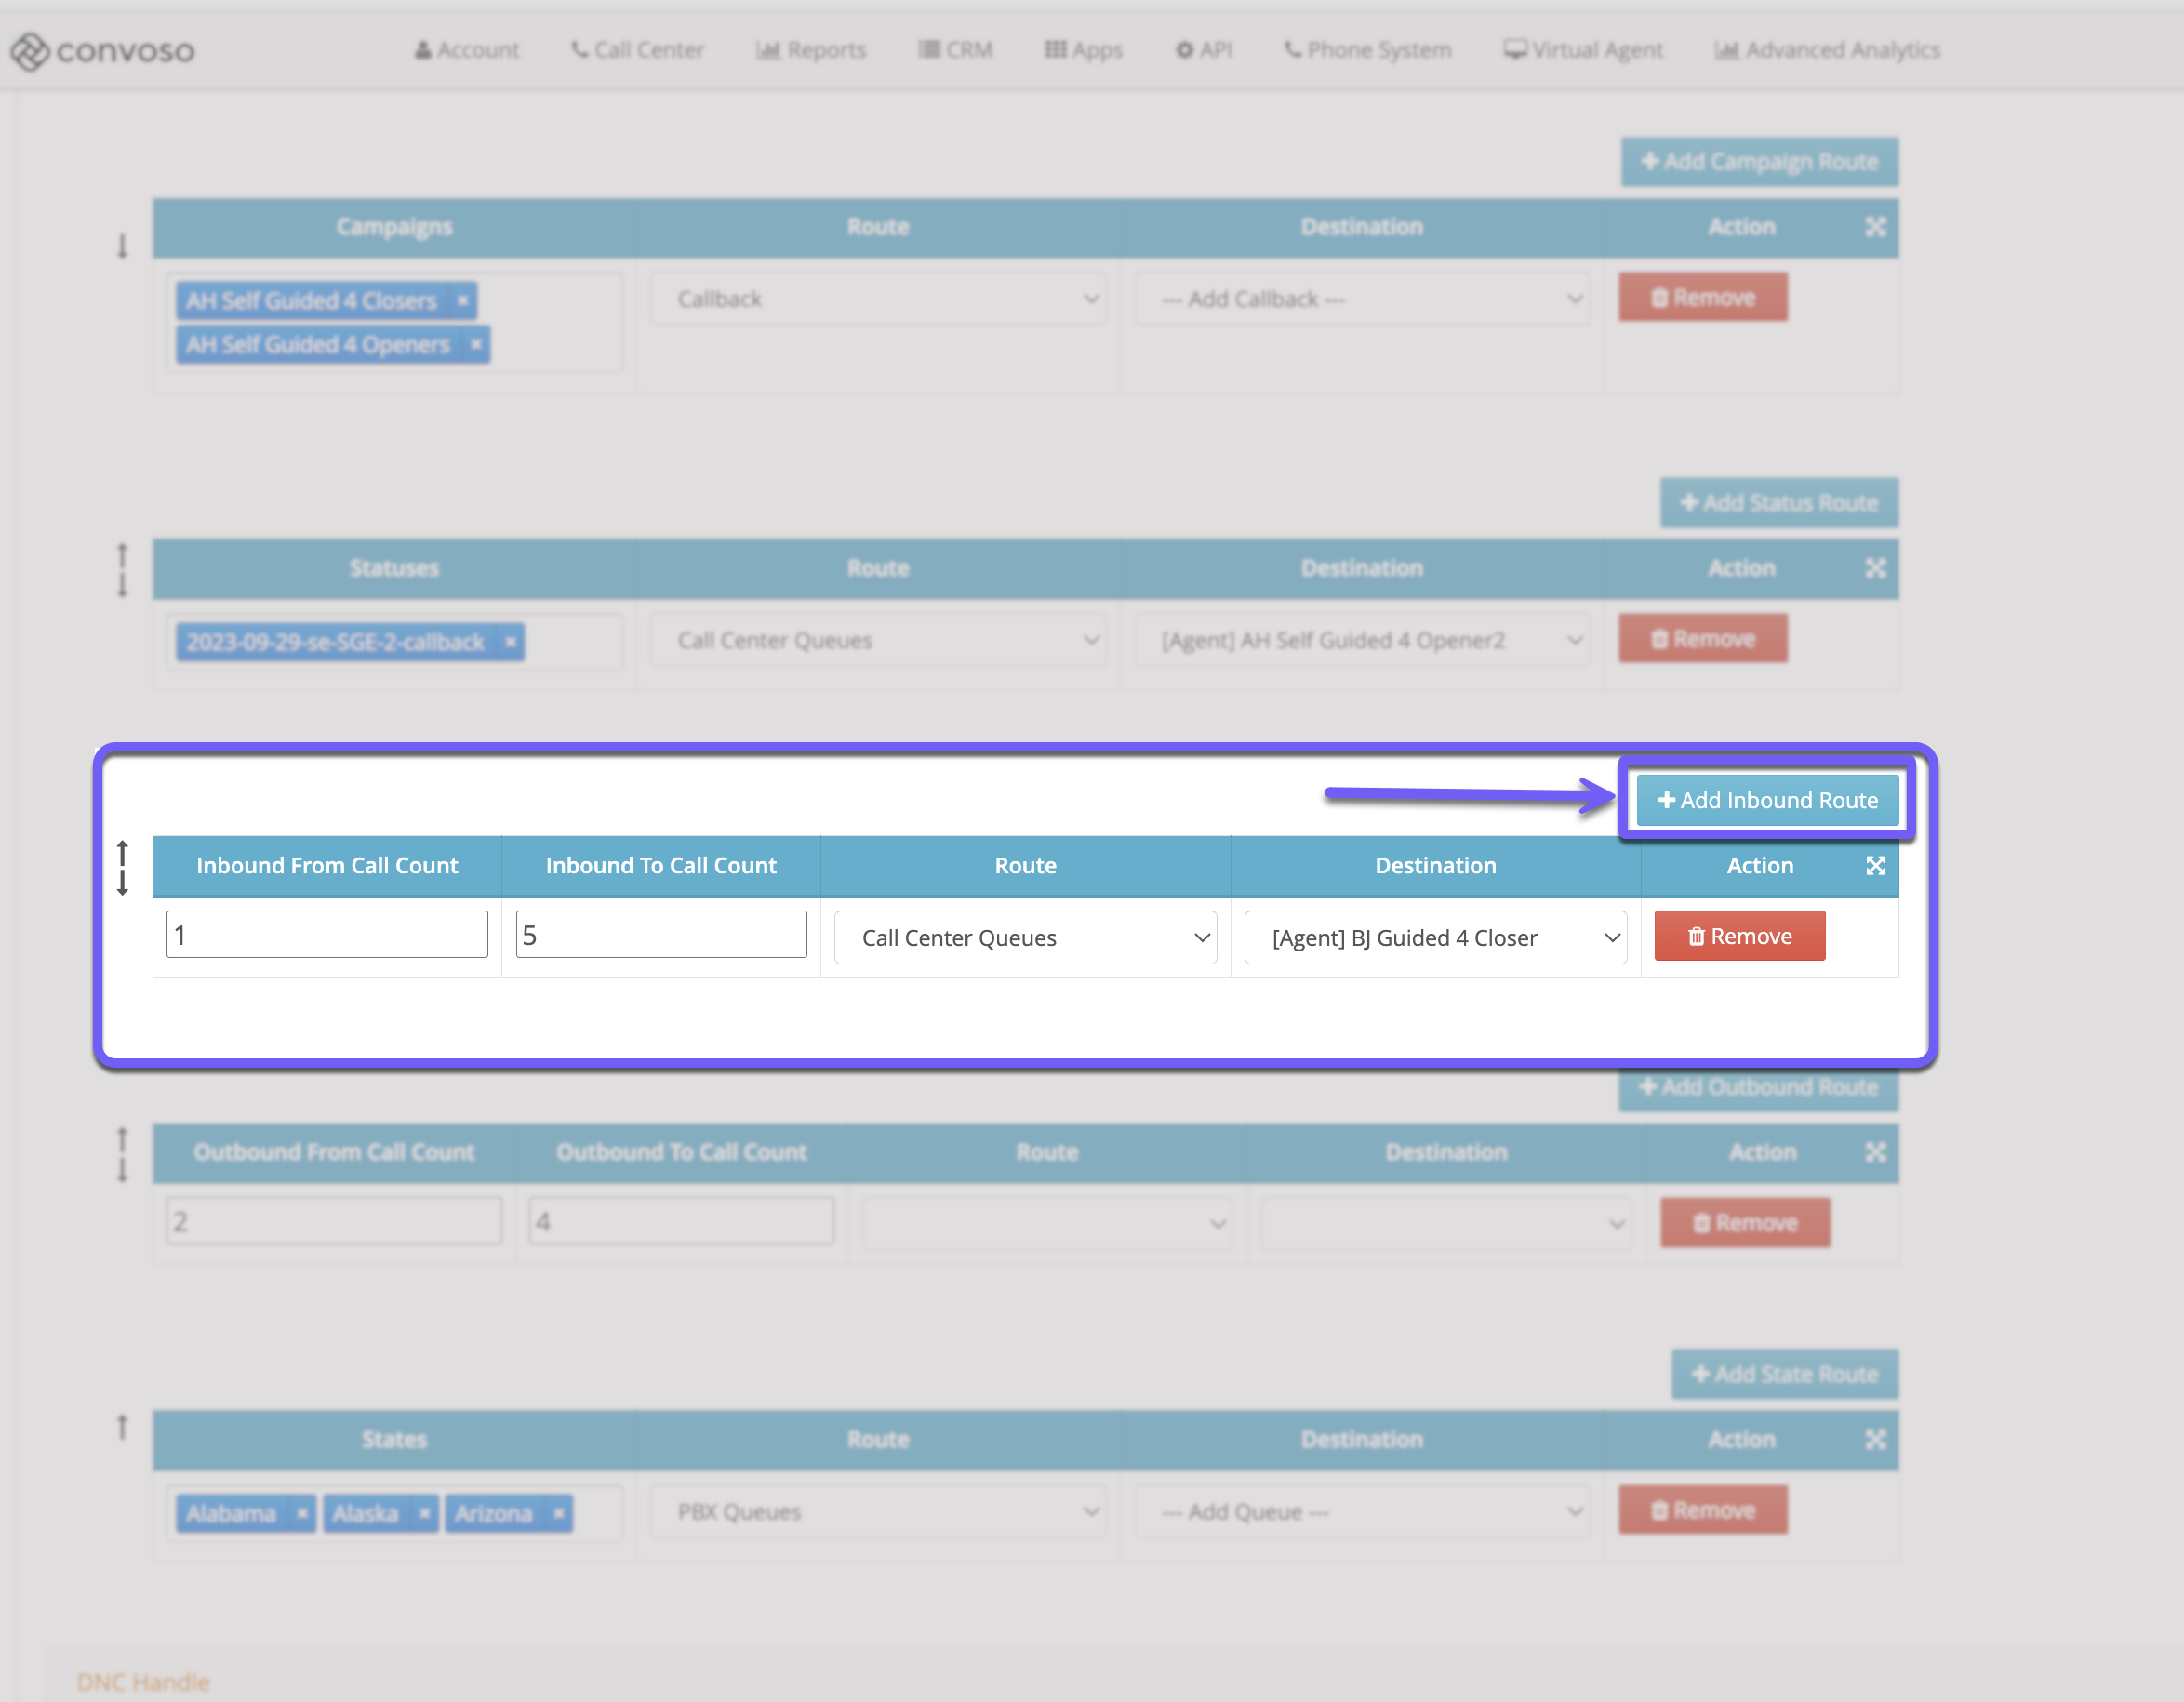The height and width of the screenshot is (1702, 2184).
Task: Click Add Inbound Route button
Action: (x=1767, y=800)
